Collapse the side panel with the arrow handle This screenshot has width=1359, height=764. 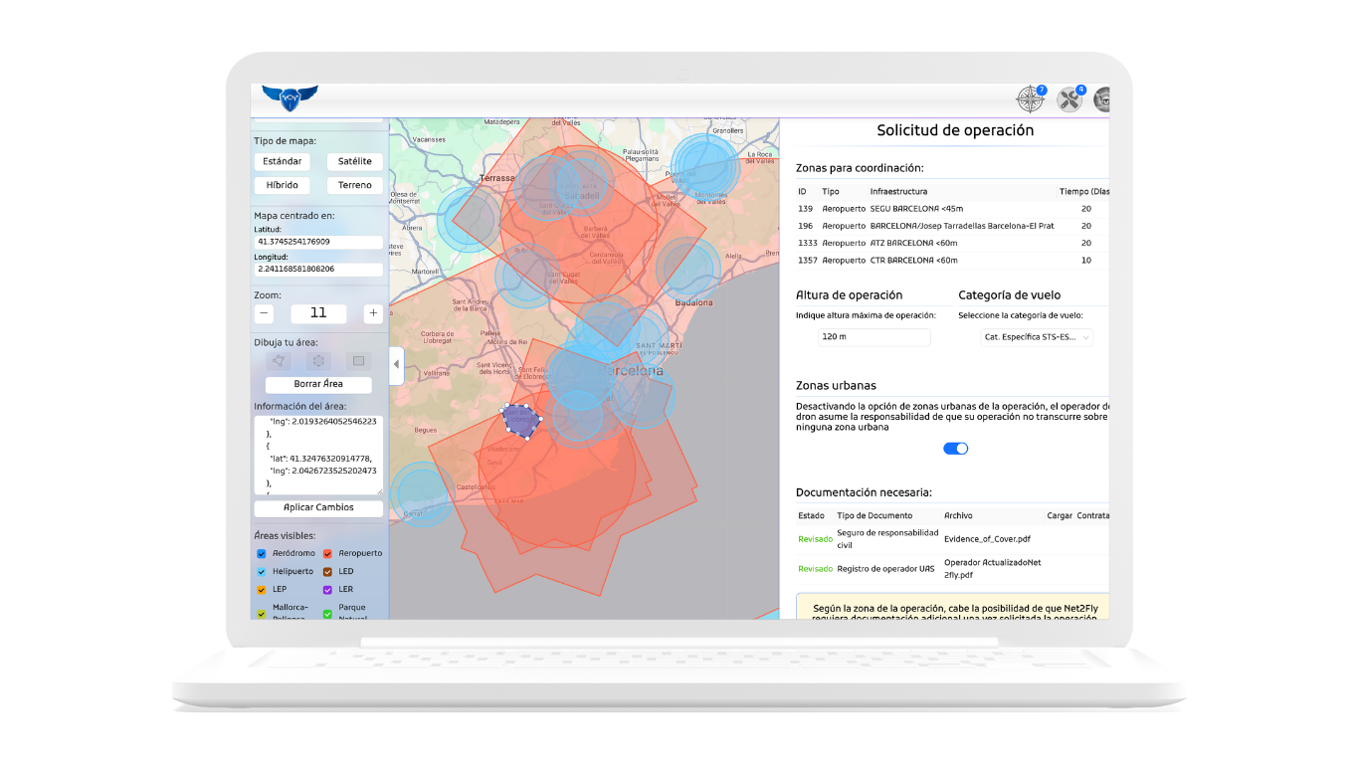[396, 364]
